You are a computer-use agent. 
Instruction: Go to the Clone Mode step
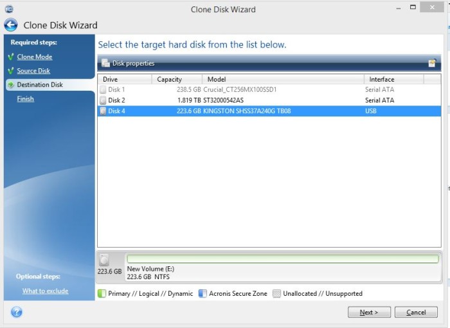pyautogui.click(x=35, y=57)
